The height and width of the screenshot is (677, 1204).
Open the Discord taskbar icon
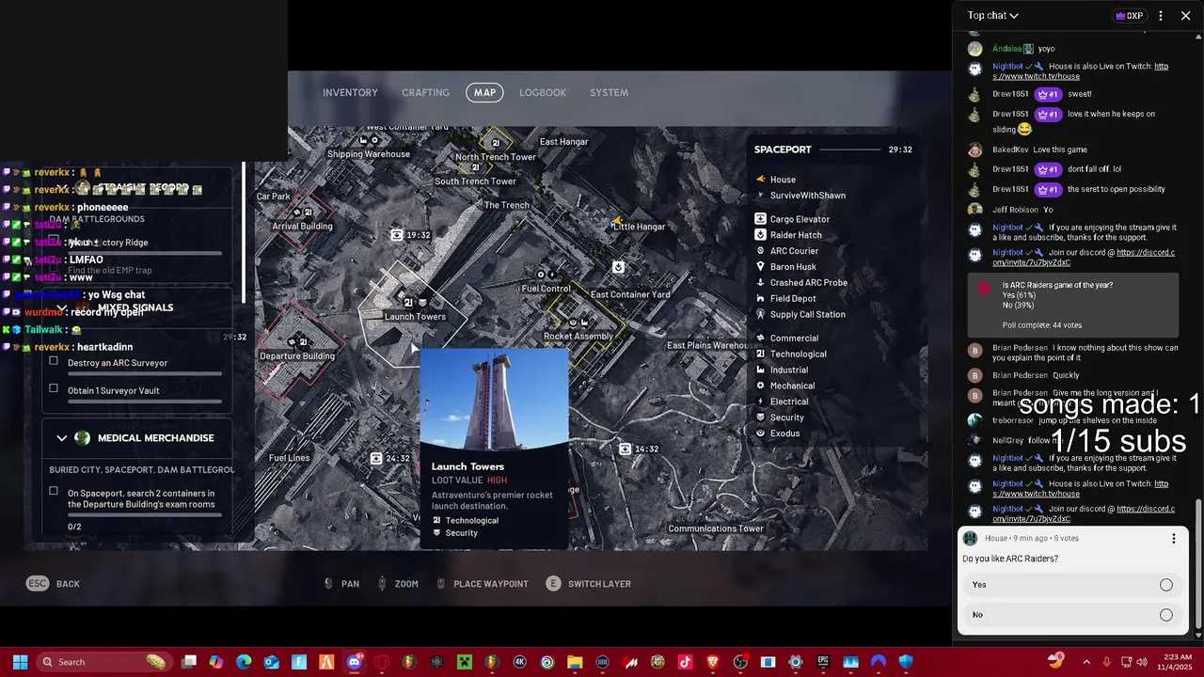point(355,662)
